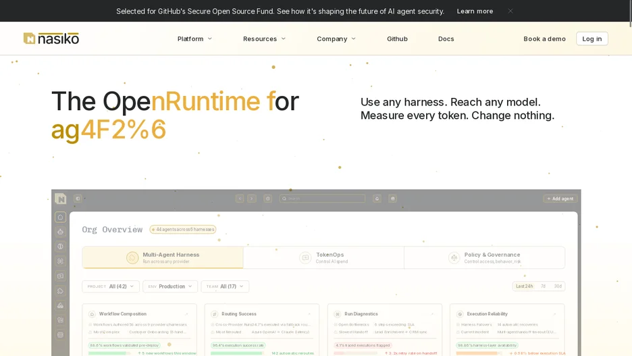
Task: Click the Org Overview heading
Action: [x=112, y=230]
